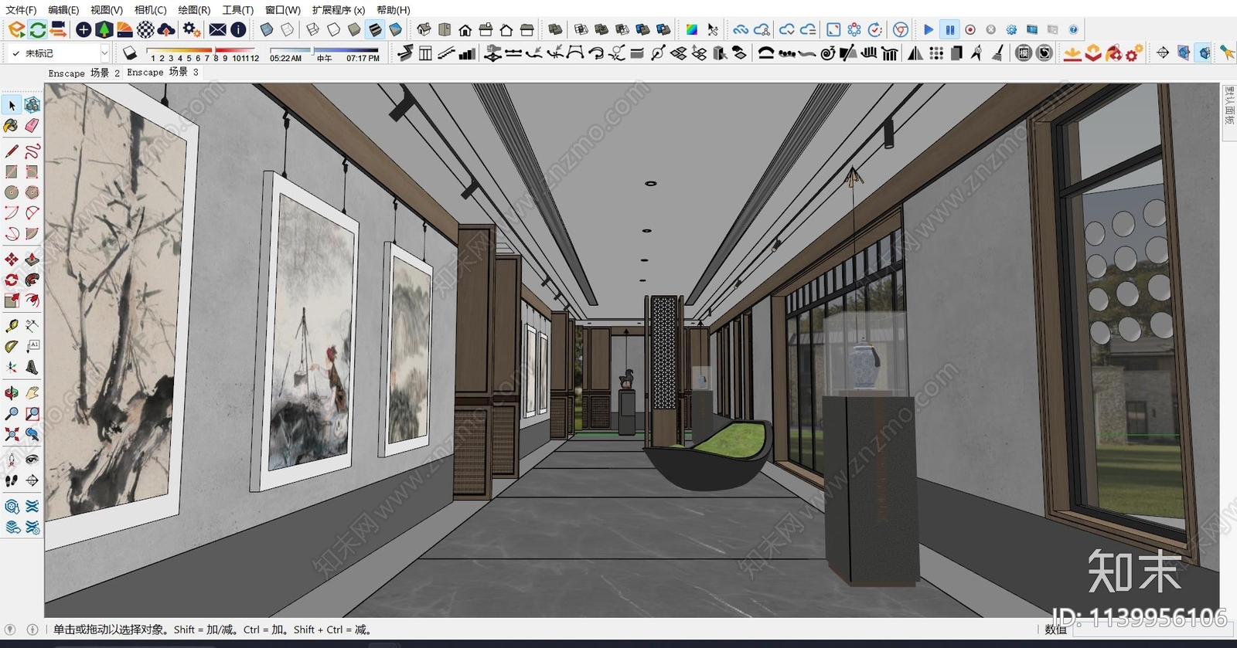
Task: Open the 编辑(E) menu
Action: tap(63, 10)
